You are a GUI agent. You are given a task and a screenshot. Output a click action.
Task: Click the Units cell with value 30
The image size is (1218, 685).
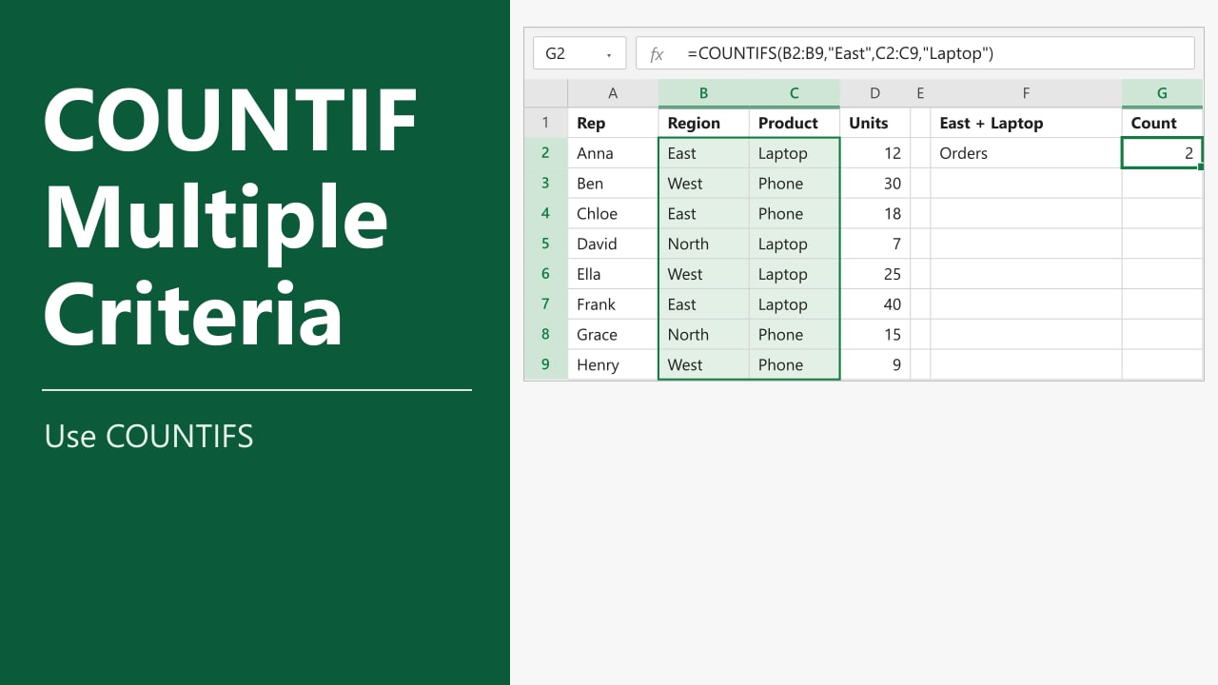point(875,184)
